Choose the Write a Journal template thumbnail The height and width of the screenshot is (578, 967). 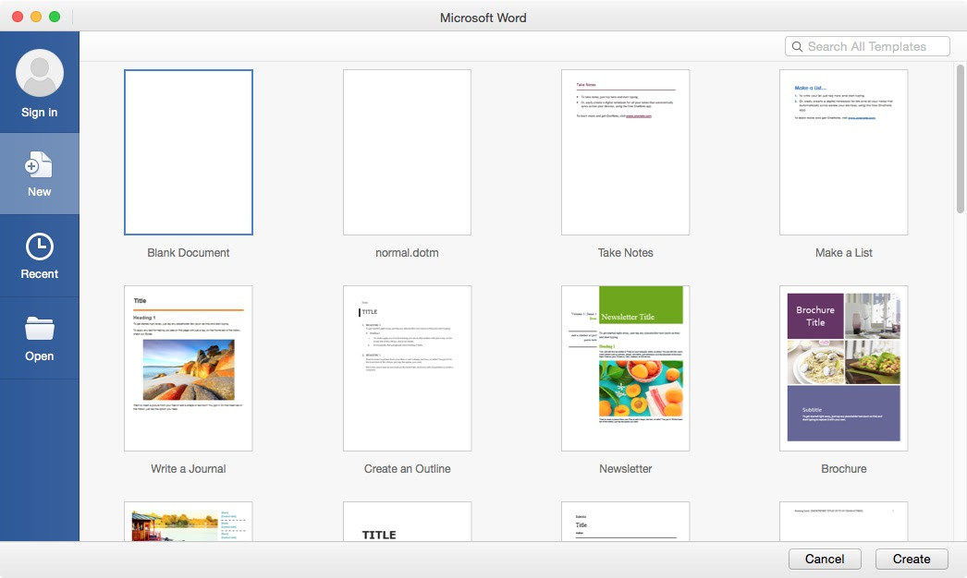point(188,367)
